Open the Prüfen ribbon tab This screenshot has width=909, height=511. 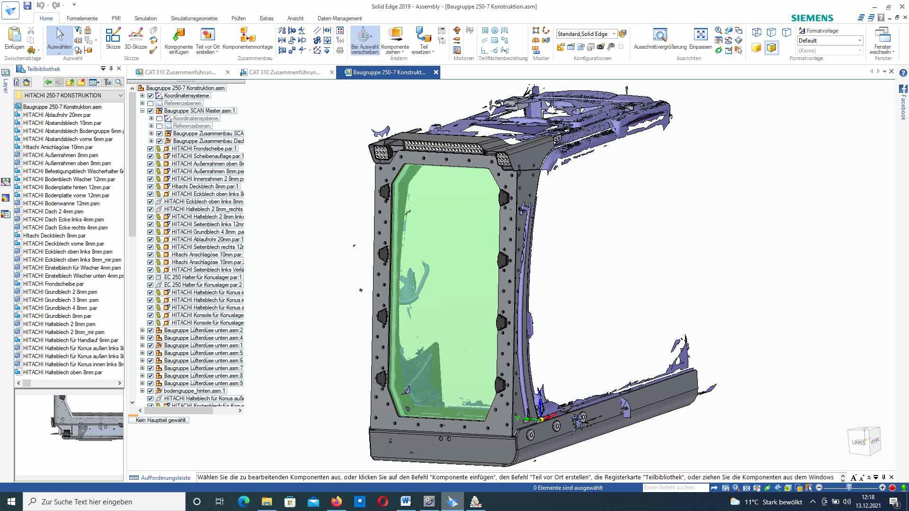239,18
